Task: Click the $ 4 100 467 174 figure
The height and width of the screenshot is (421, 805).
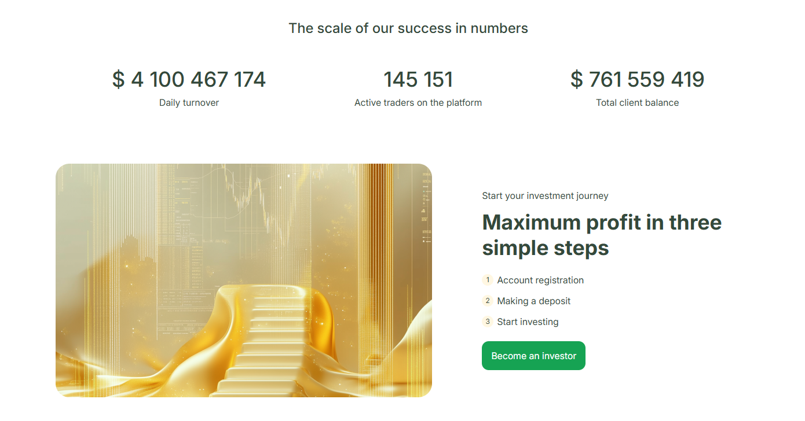Action: [x=189, y=80]
